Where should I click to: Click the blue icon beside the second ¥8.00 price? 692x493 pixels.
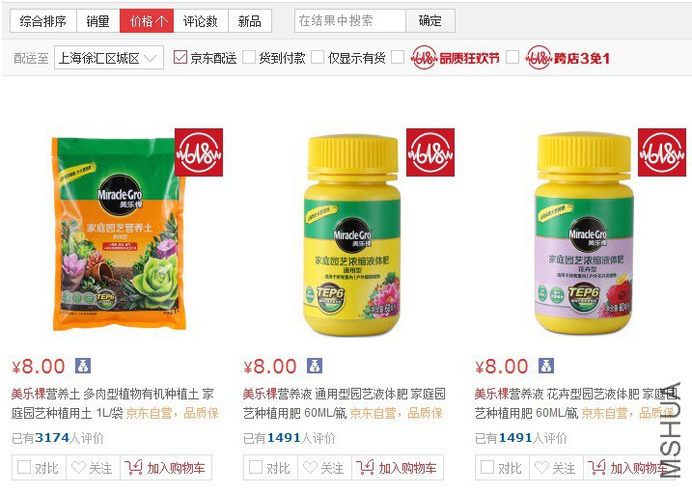coord(315,366)
